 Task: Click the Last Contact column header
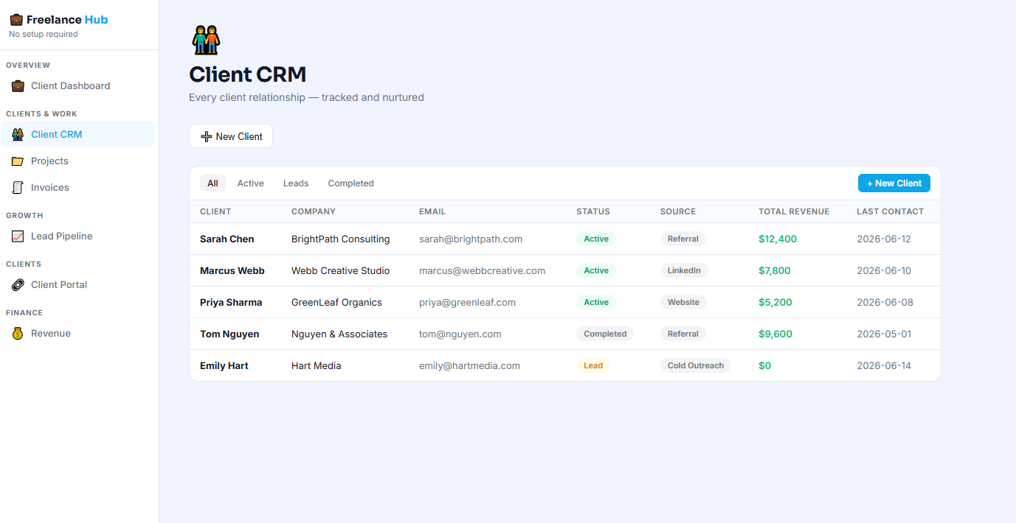pos(890,211)
